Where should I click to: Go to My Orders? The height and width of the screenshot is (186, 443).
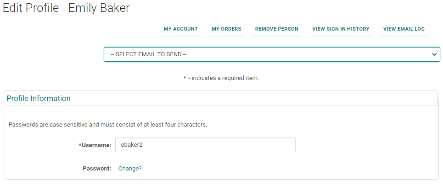tap(226, 29)
